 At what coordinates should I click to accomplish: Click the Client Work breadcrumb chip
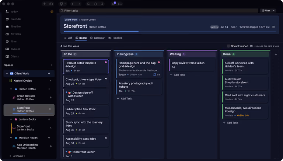pyautogui.click(x=71, y=20)
